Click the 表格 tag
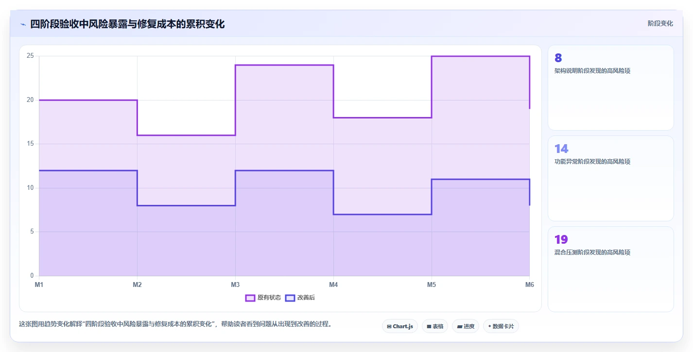 (435, 326)
